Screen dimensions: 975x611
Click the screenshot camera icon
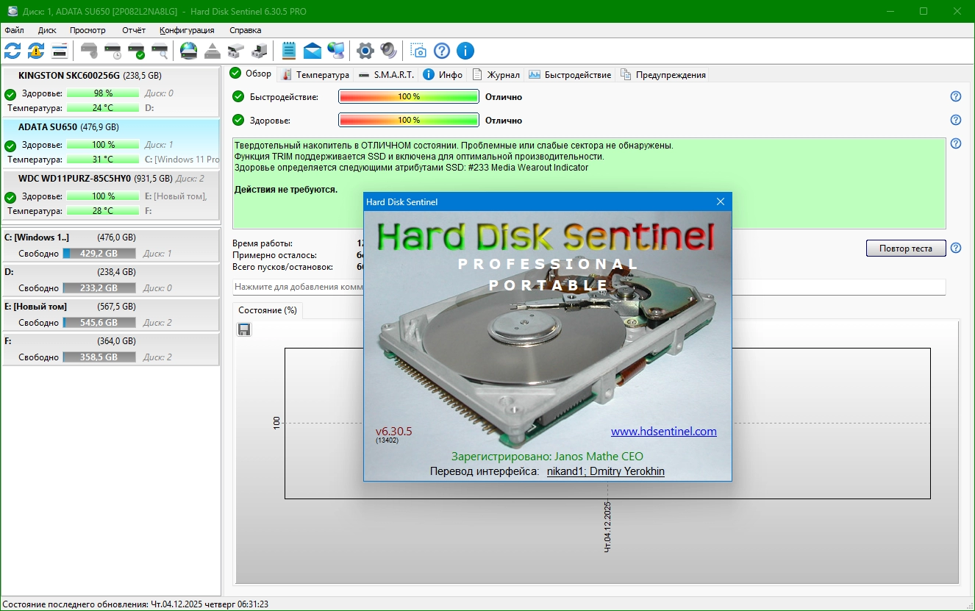point(418,51)
